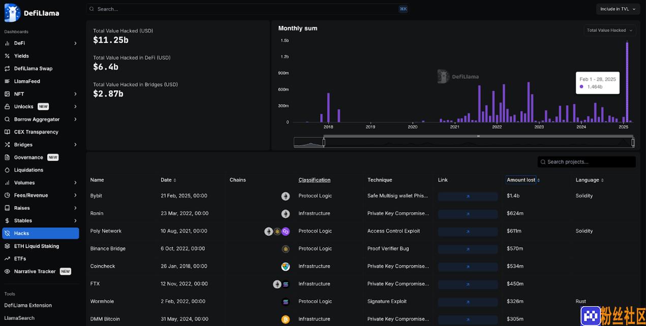
Task: Click the chain icon in Coincheck row
Action: pyautogui.click(x=286, y=267)
